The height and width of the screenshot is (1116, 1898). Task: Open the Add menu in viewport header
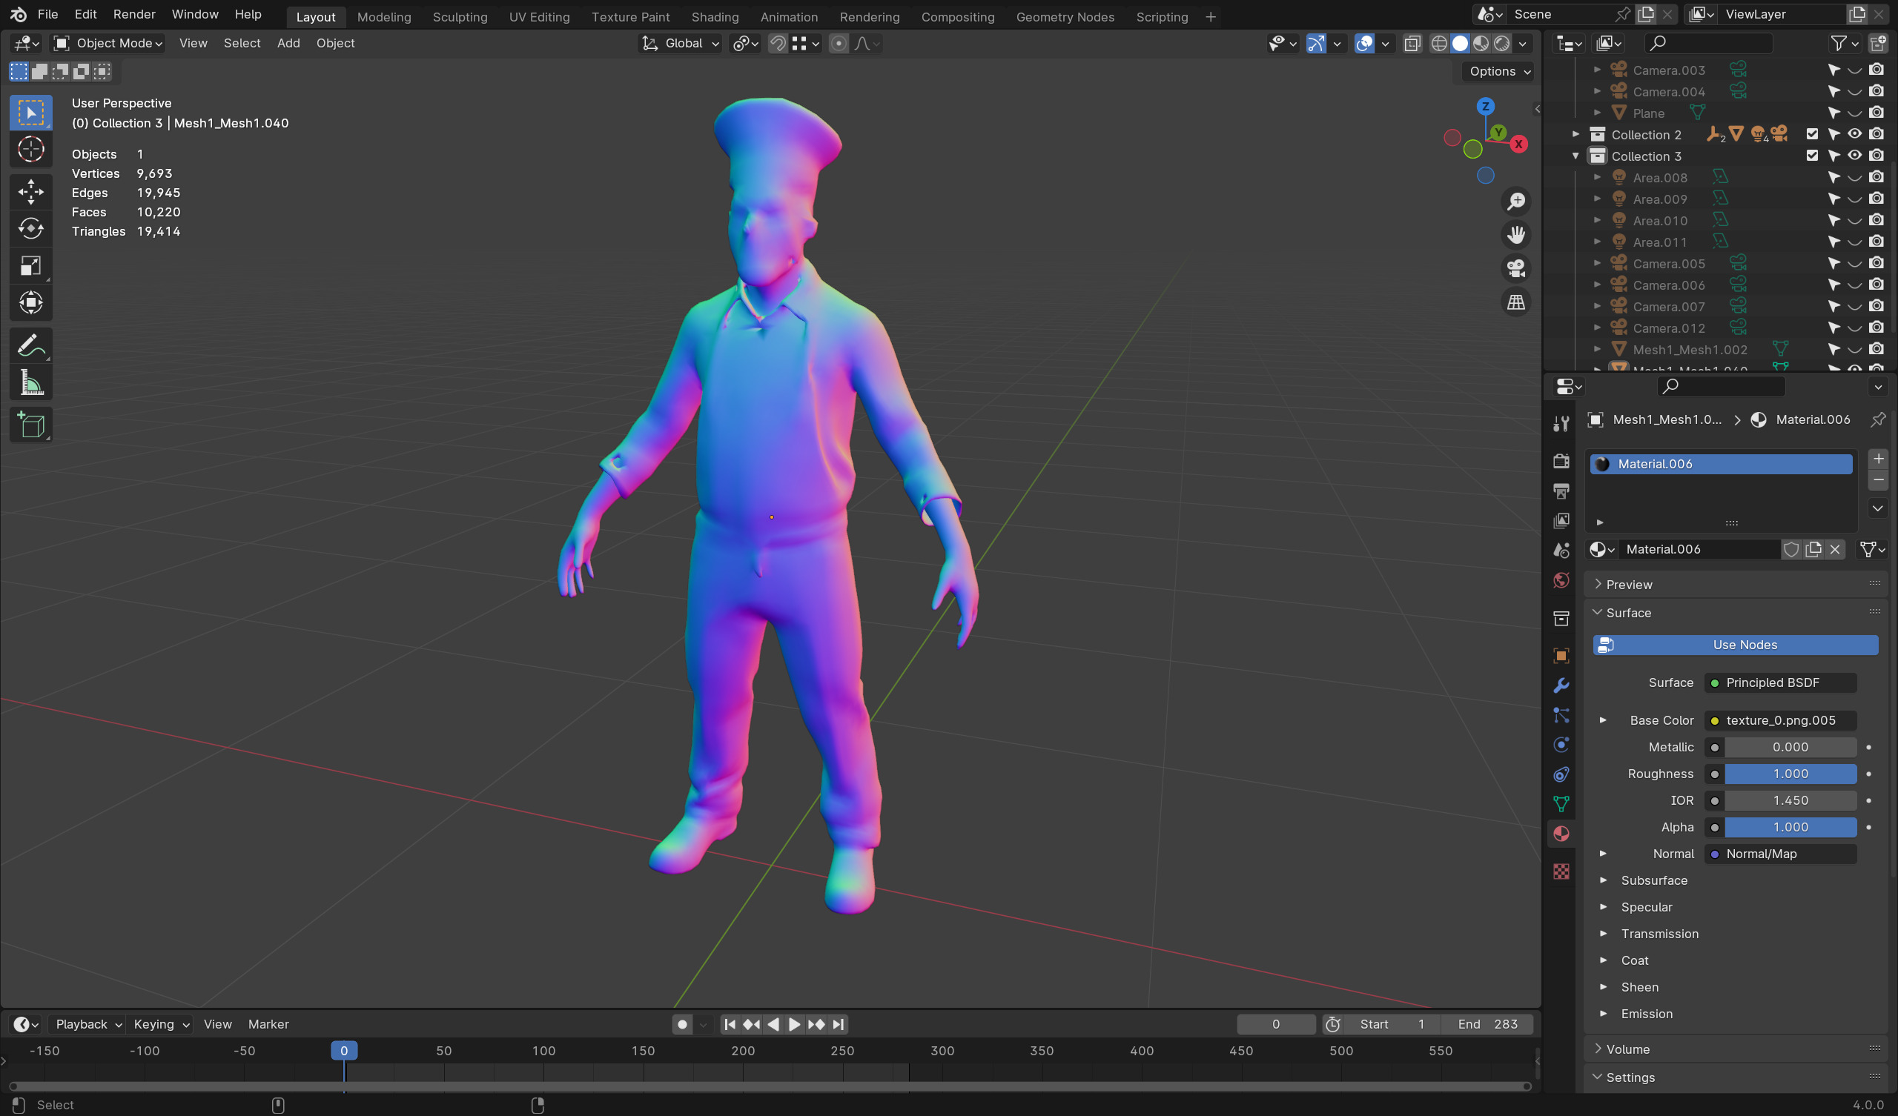click(288, 44)
